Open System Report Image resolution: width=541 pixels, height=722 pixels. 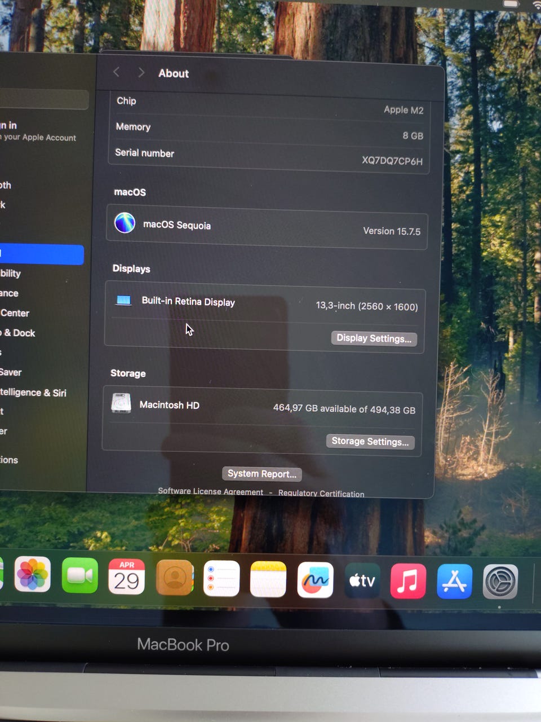click(262, 474)
